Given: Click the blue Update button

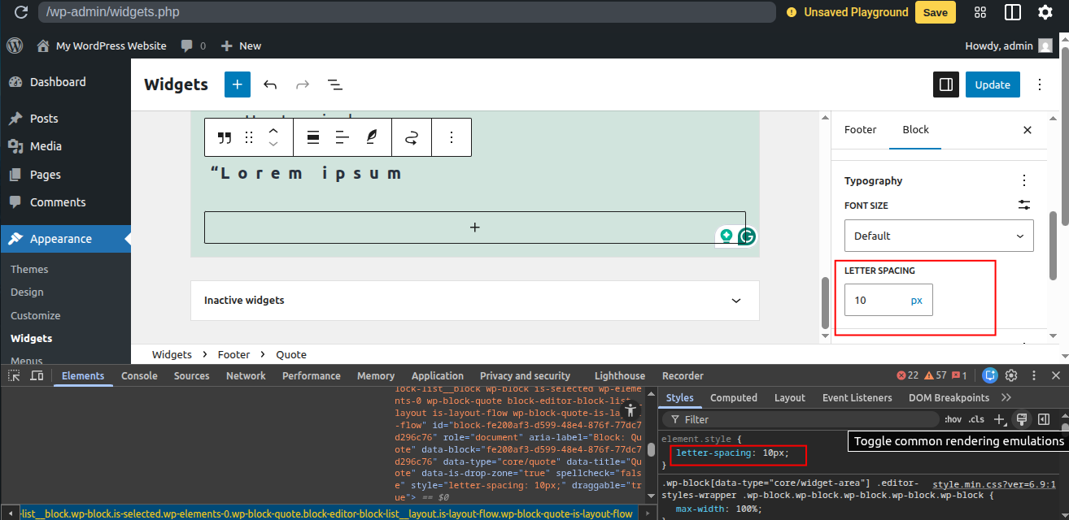Looking at the screenshot, I should [x=992, y=84].
